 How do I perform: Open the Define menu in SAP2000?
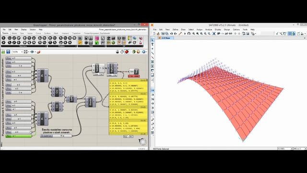point(175,29)
